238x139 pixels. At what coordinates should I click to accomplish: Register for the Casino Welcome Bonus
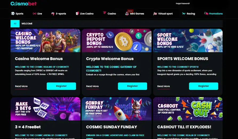click(x=61, y=86)
